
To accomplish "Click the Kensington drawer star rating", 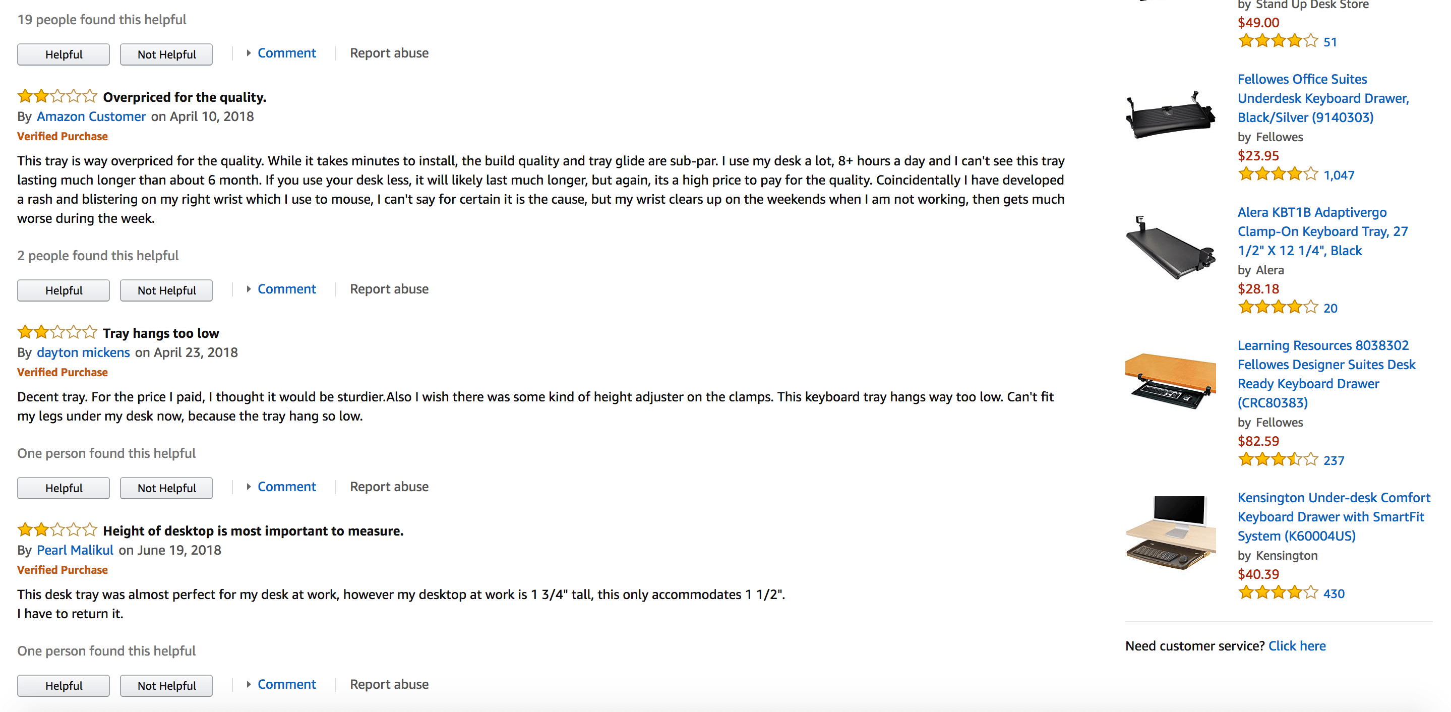I will pos(1278,593).
